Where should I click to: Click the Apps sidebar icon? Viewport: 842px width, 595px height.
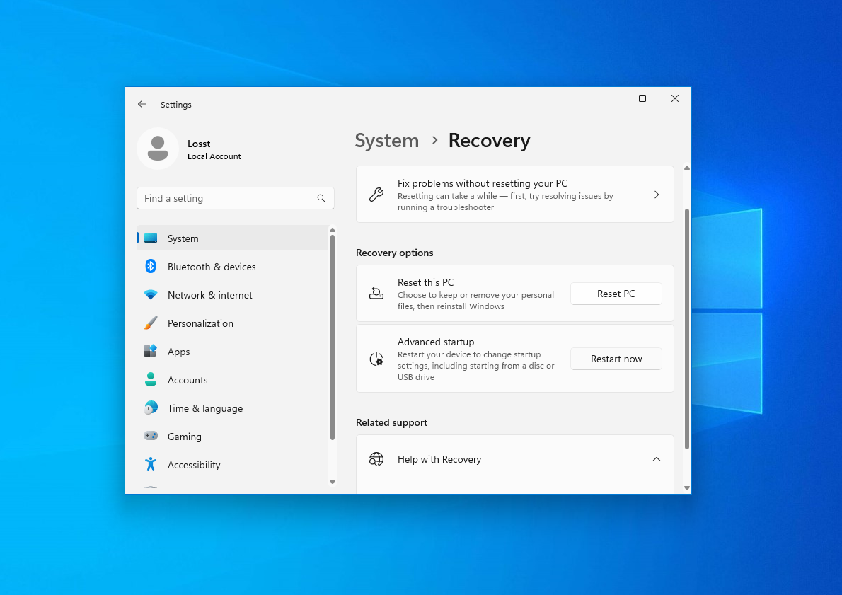(151, 352)
